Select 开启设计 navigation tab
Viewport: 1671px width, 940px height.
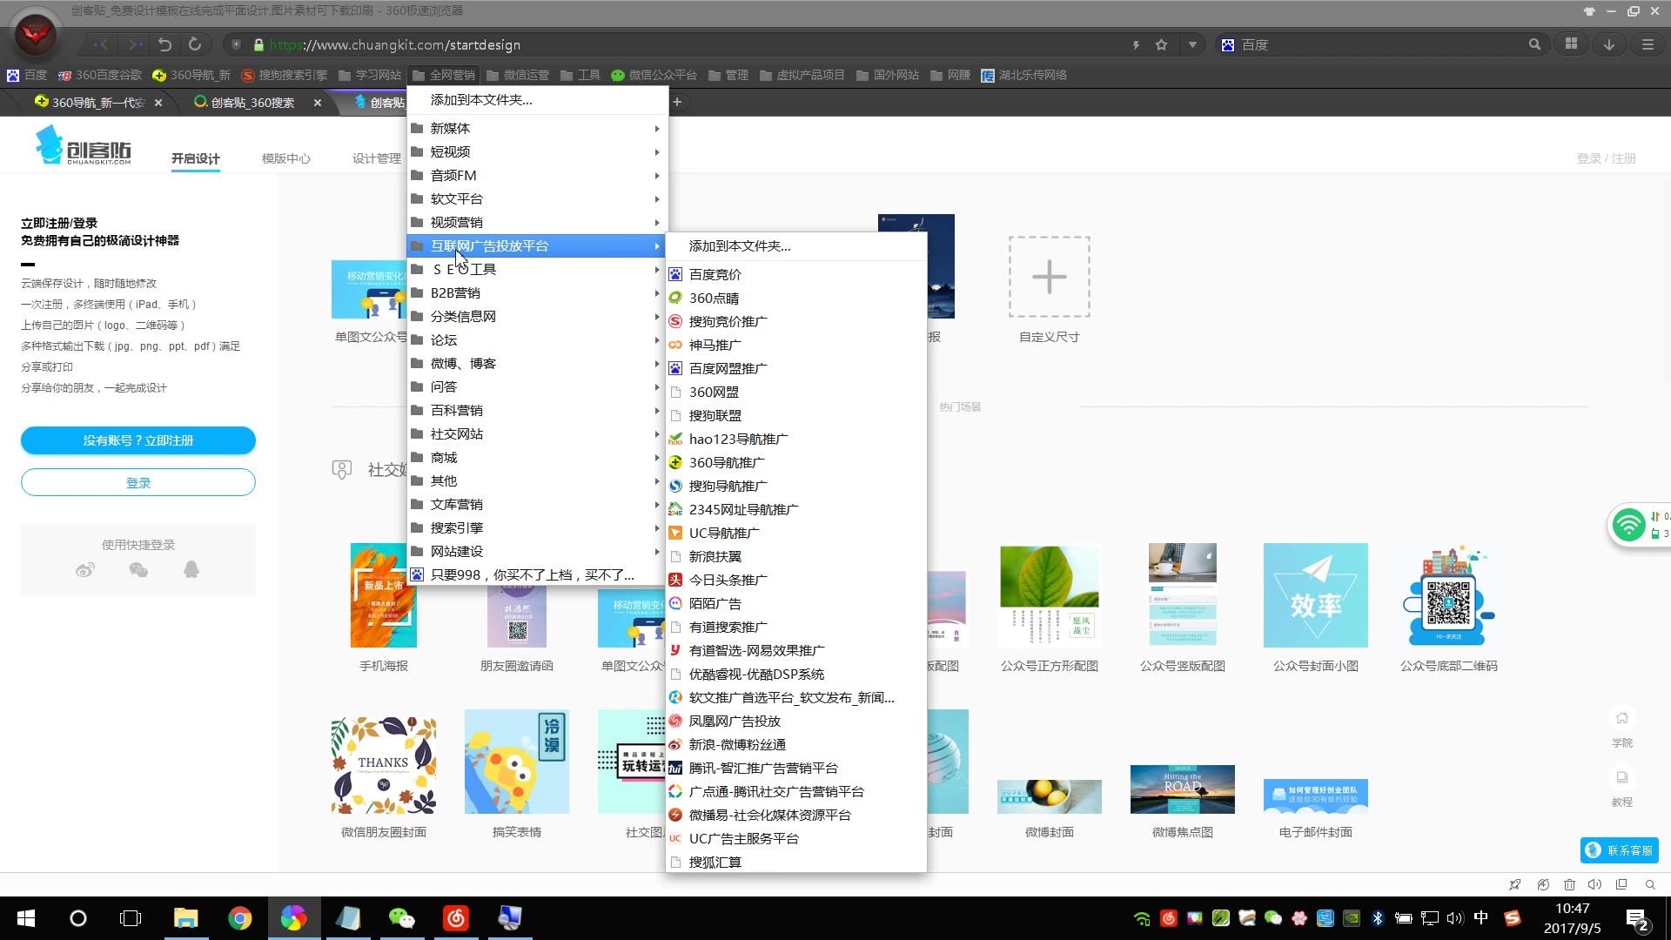coord(196,158)
